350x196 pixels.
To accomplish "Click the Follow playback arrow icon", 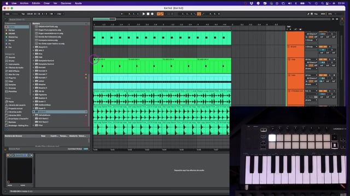I will [122, 14].
